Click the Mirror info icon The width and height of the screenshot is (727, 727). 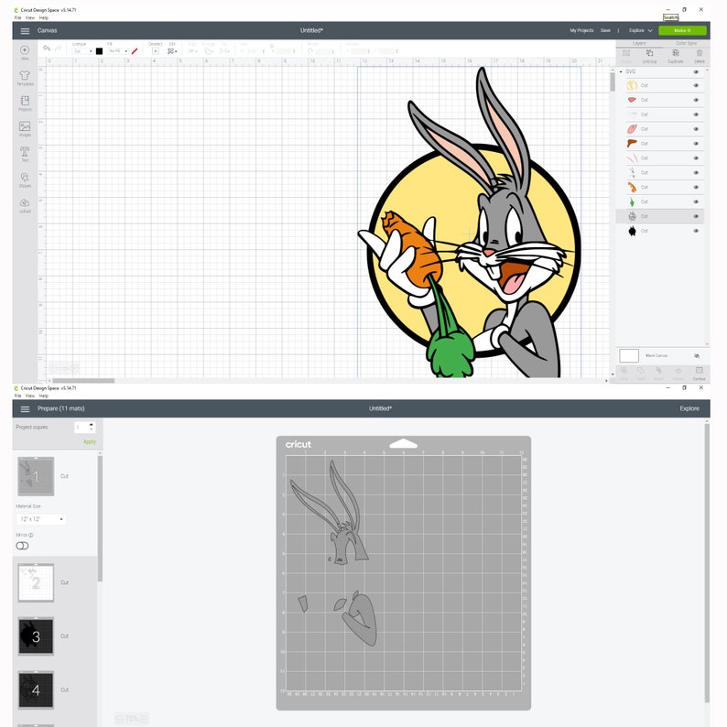click(31, 535)
